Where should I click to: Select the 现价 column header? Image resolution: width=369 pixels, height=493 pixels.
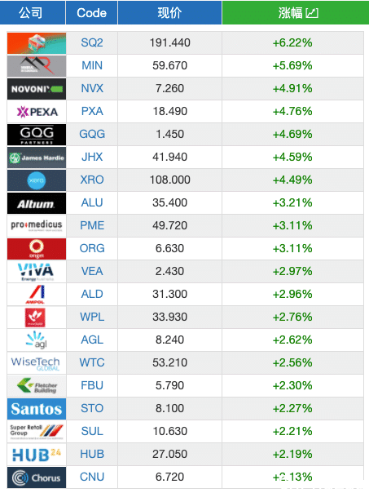169,12
